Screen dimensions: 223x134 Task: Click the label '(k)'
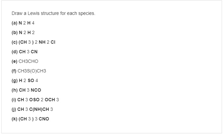[14, 119]
